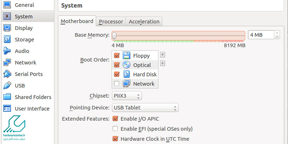Click the Network adapters icon
This screenshot has height=144, width=288.
[x=7, y=63]
